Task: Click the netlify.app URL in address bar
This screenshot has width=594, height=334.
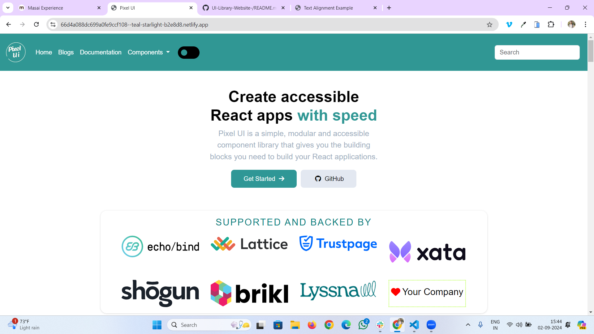Action: tap(134, 24)
